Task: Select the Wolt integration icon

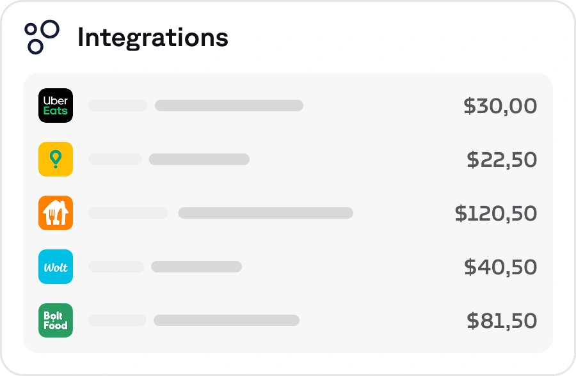Action: coord(56,267)
